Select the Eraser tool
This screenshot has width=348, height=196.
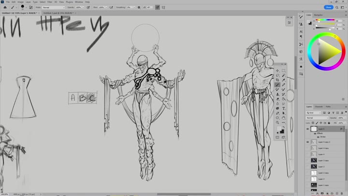pyautogui.click(x=277, y=99)
